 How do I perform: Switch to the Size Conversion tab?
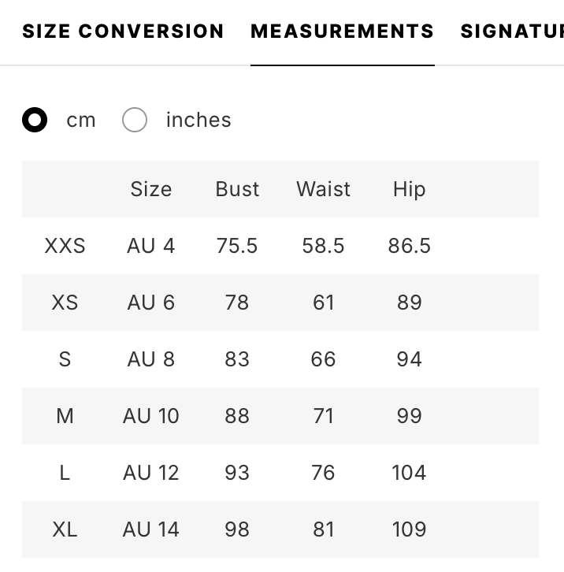pos(123,32)
